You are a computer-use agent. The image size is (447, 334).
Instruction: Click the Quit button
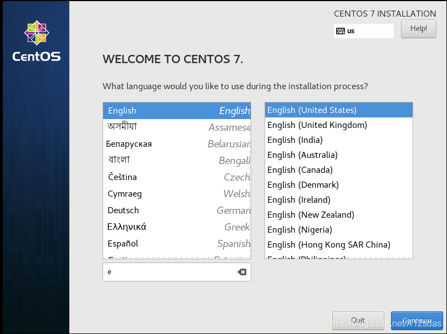tap(358, 320)
